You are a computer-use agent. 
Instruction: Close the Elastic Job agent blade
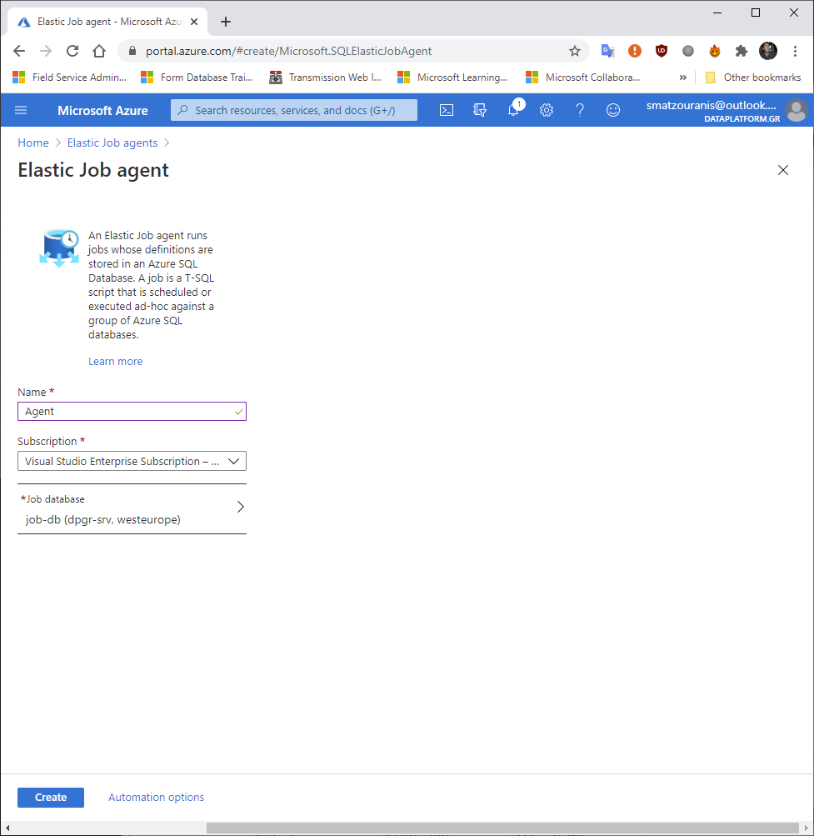(782, 170)
